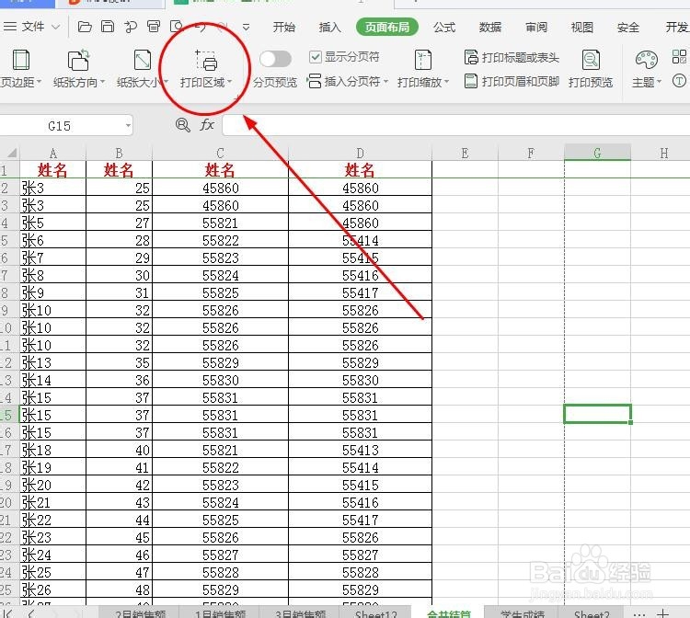Open the 合并结算 sheet tab

click(x=448, y=613)
